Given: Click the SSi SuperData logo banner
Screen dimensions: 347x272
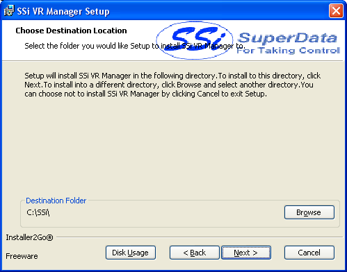Looking at the screenshot, I should pos(248,40).
